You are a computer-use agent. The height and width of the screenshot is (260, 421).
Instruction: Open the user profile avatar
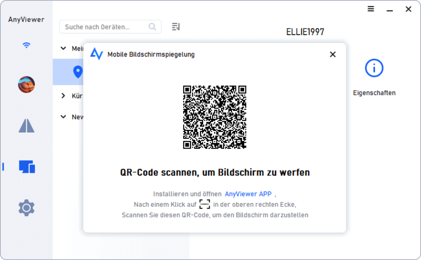click(26, 84)
